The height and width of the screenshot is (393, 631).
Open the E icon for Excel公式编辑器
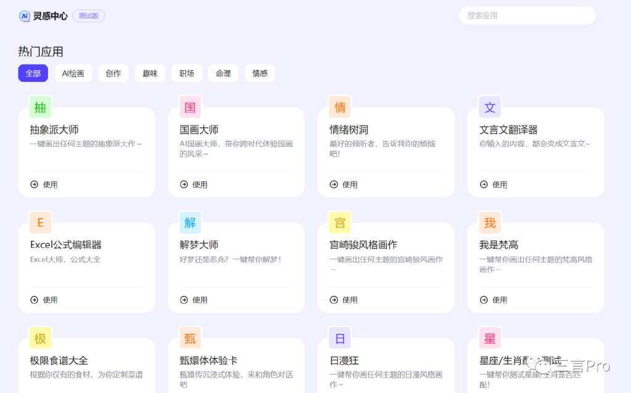pyautogui.click(x=40, y=222)
